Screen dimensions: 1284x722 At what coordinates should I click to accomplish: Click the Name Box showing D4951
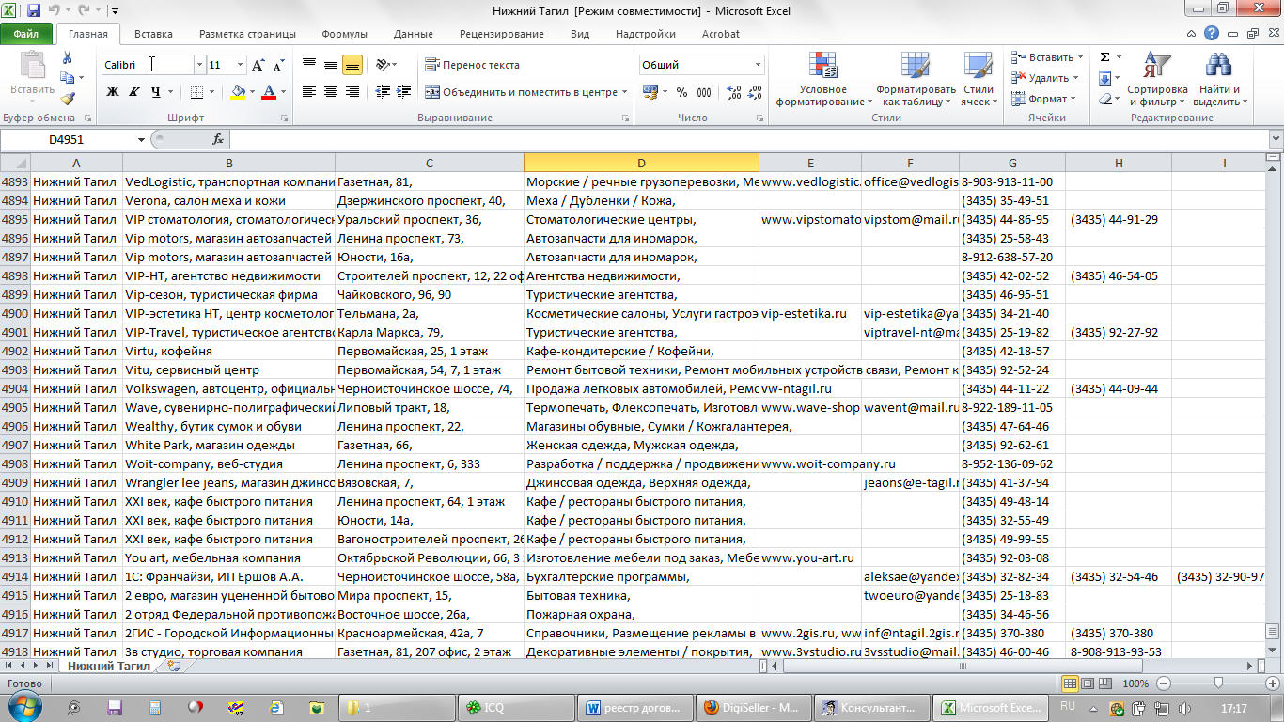click(x=68, y=139)
